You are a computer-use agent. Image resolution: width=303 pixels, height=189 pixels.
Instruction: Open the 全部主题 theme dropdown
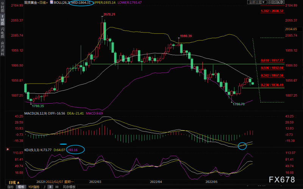(257, 2)
